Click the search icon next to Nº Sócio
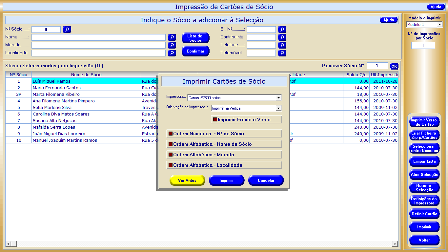The image size is (448, 252). (67, 30)
